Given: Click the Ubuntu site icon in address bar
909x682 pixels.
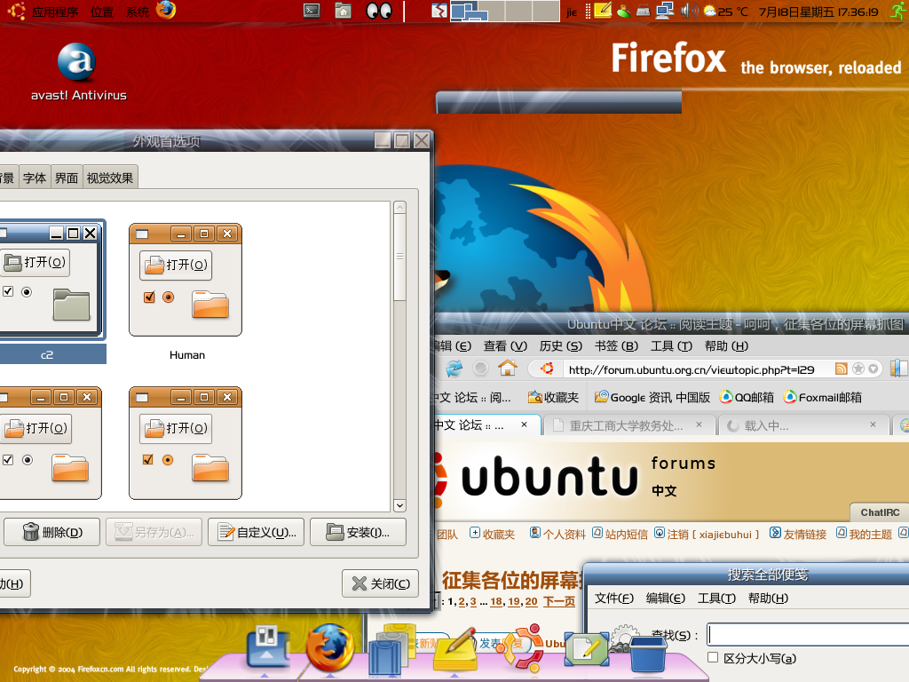Looking at the screenshot, I should [547, 369].
